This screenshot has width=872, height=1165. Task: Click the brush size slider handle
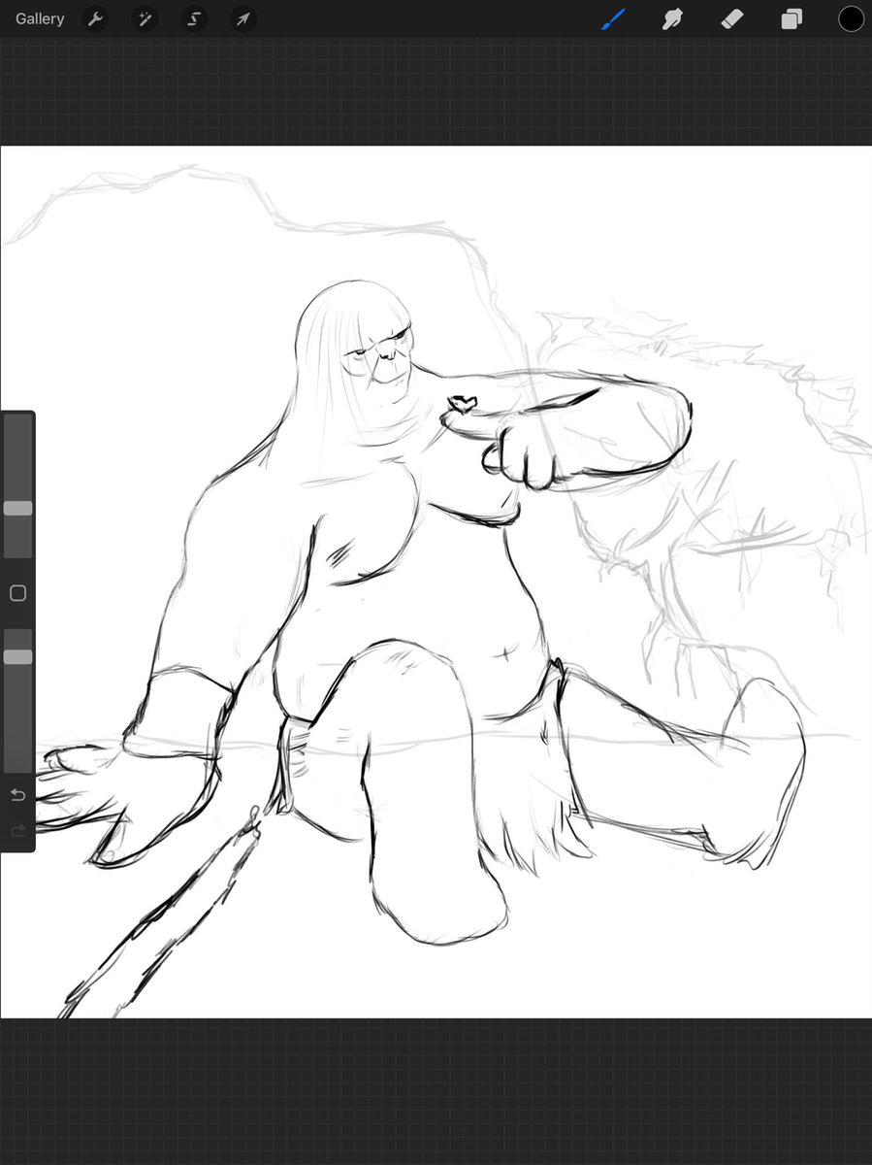(x=17, y=508)
